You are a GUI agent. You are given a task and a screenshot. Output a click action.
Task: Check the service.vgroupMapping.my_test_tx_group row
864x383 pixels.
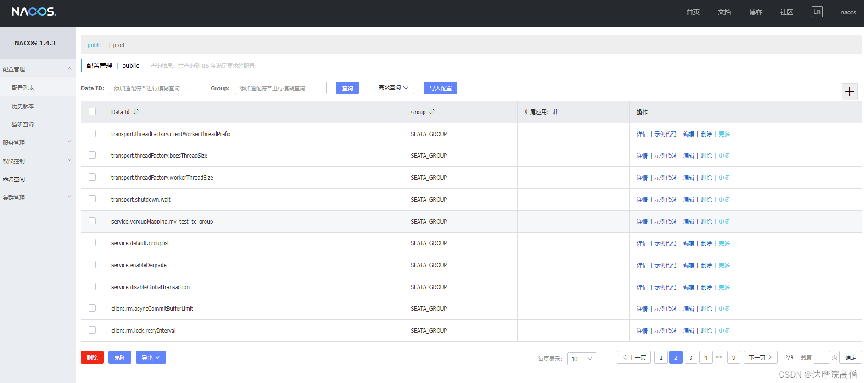pyautogui.click(x=92, y=221)
